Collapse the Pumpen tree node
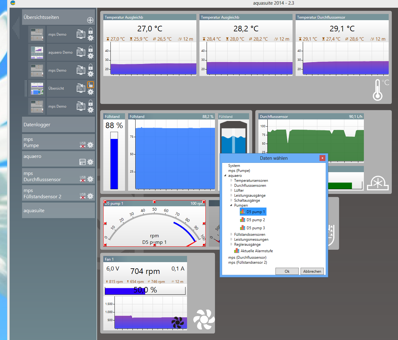This screenshot has width=398, height=340. pos(231,205)
